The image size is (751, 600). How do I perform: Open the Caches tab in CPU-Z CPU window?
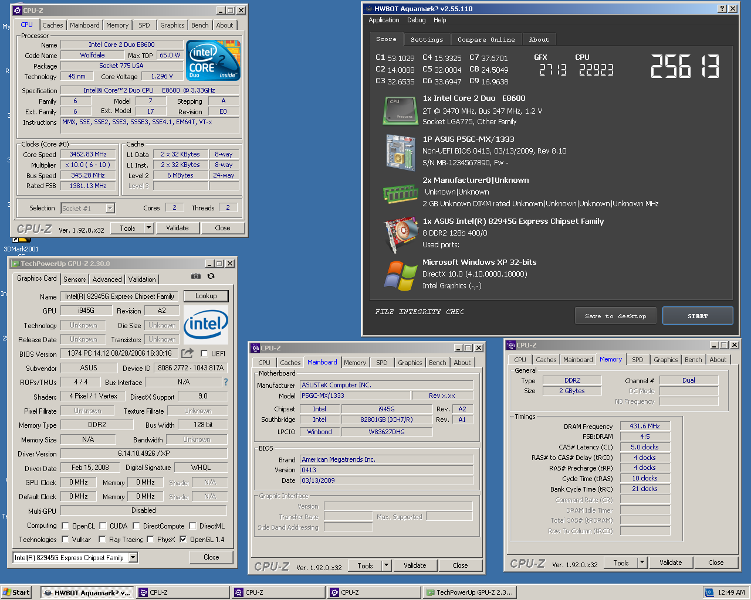53,25
